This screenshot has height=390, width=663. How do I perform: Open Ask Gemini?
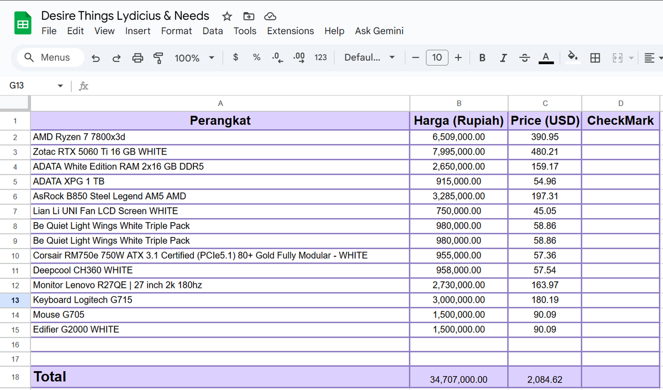379,31
